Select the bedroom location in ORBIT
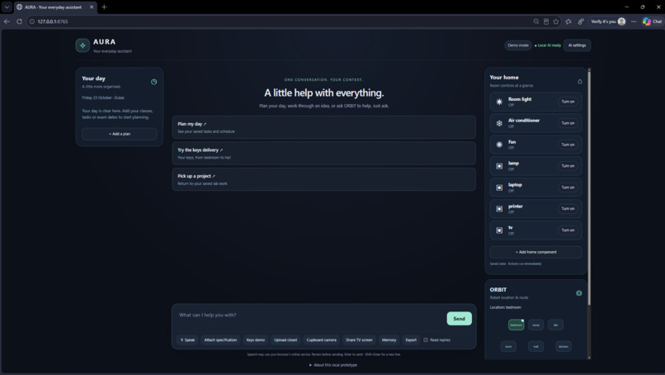This screenshot has width=665, height=375. click(x=516, y=325)
